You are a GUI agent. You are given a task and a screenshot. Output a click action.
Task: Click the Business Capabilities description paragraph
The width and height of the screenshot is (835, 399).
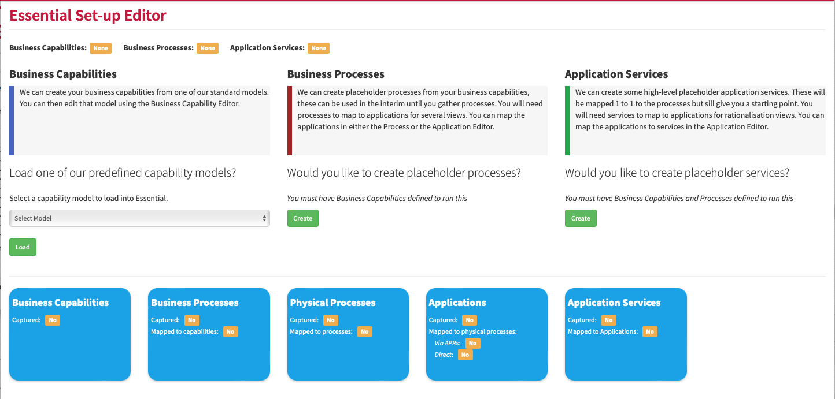pos(145,98)
